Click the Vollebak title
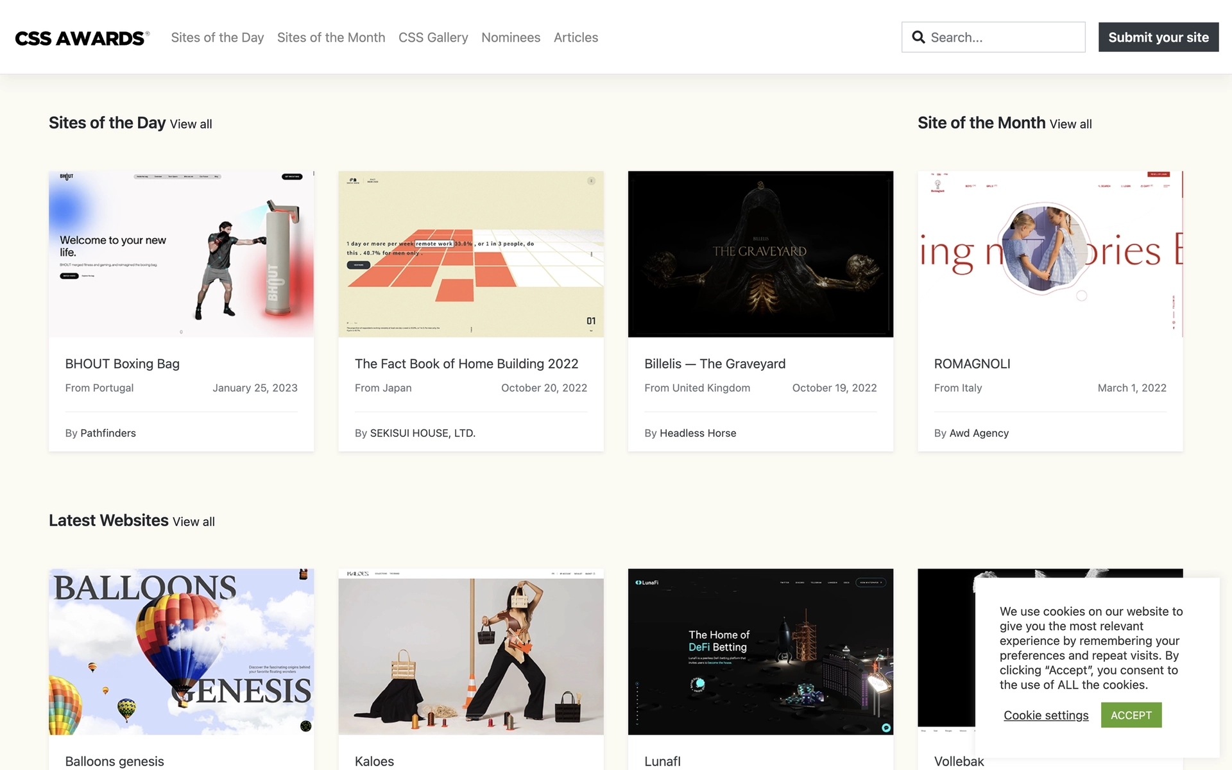1232x770 pixels. point(959,762)
